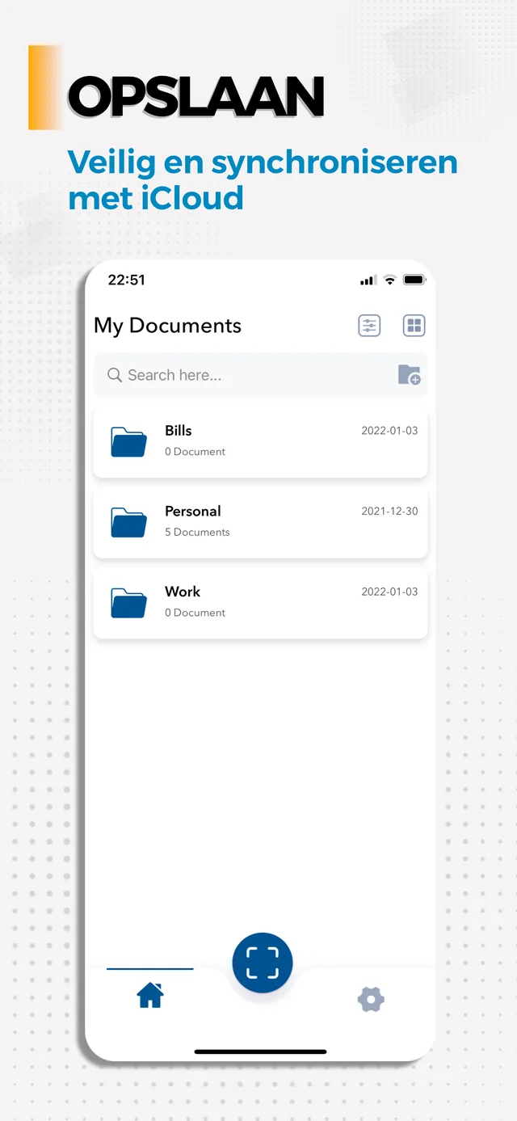Viewport: 517px width, 1121px height.
Task: Click the My Documents heading
Action: point(168,326)
